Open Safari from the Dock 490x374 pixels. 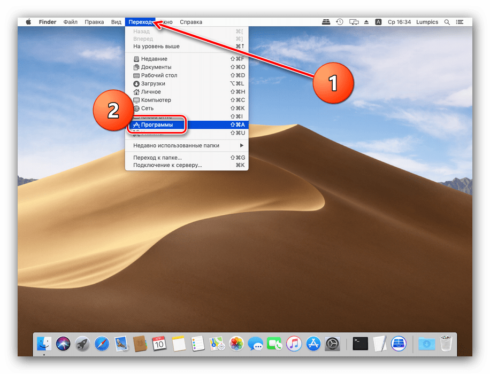pos(102,344)
